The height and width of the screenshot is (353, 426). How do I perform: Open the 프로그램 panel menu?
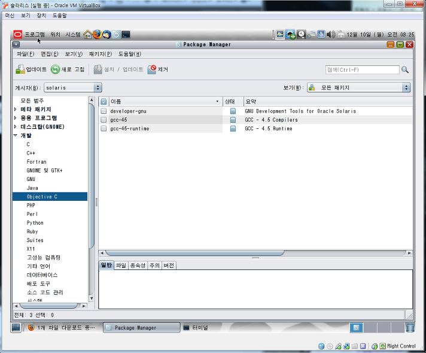[35, 35]
